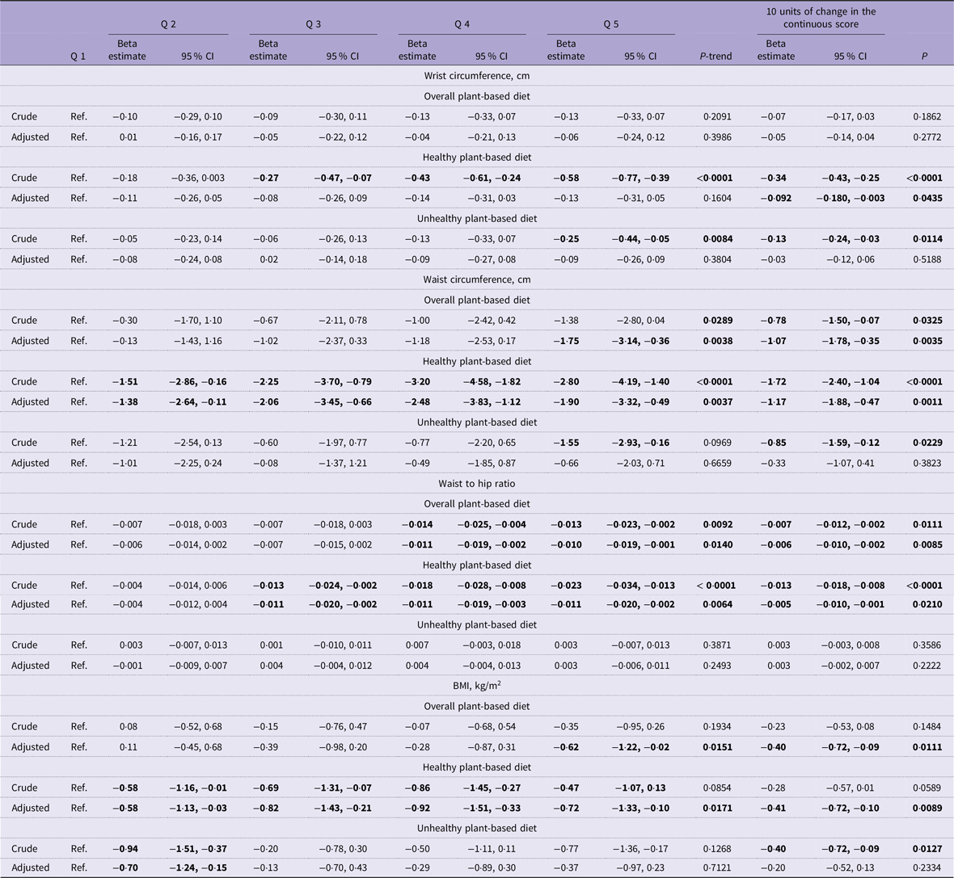This screenshot has width=954, height=878.
Task: Click the 0·7121 P-trend value in last row
Action: click(x=717, y=867)
